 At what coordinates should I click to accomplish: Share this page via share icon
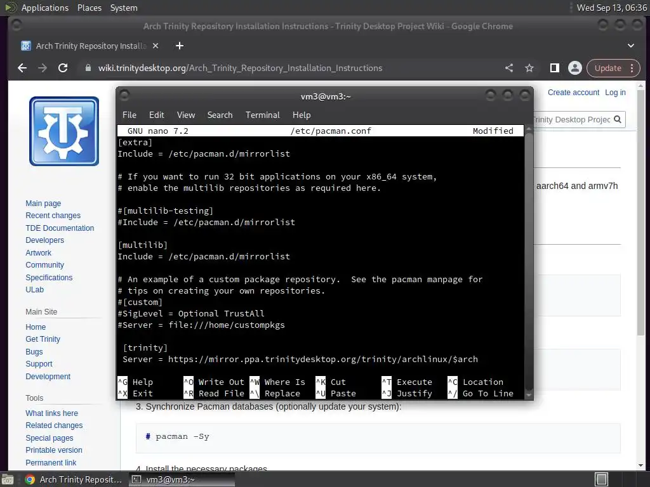(x=509, y=68)
